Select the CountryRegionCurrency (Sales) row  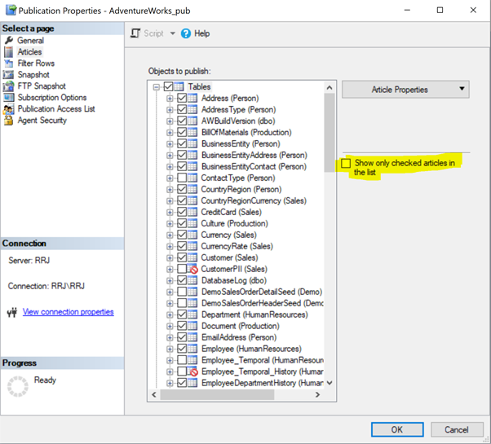point(254,200)
